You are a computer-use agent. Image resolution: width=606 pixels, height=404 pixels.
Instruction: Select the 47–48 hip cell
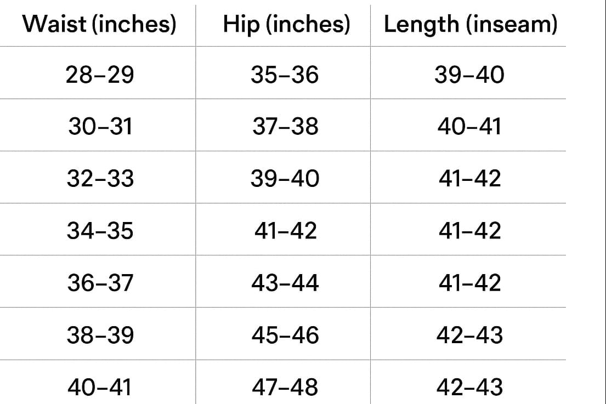click(x=285, y=388)
